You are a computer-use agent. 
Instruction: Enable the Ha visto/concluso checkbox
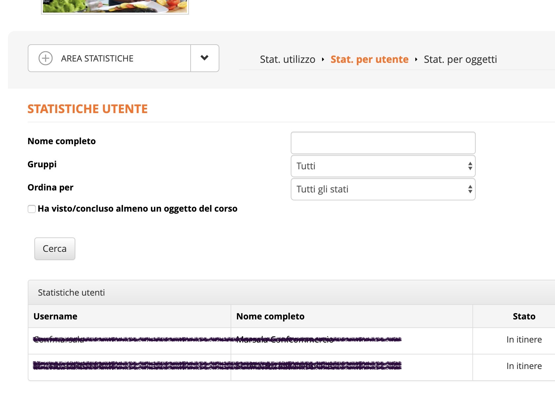click(32, 209)
